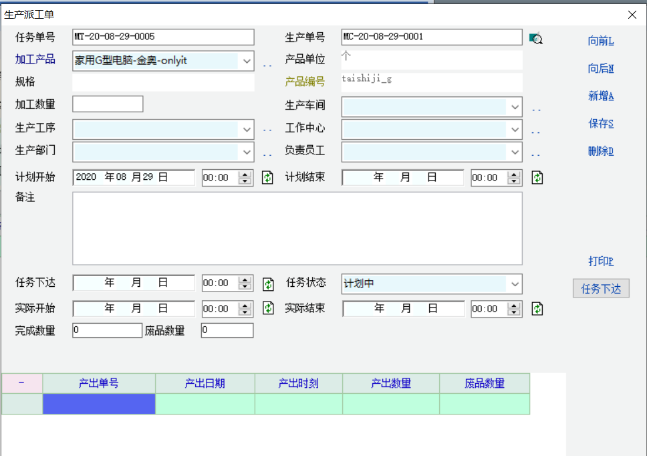Click the calendar icon beside 实际开始 time

click(x=267, y=308)
